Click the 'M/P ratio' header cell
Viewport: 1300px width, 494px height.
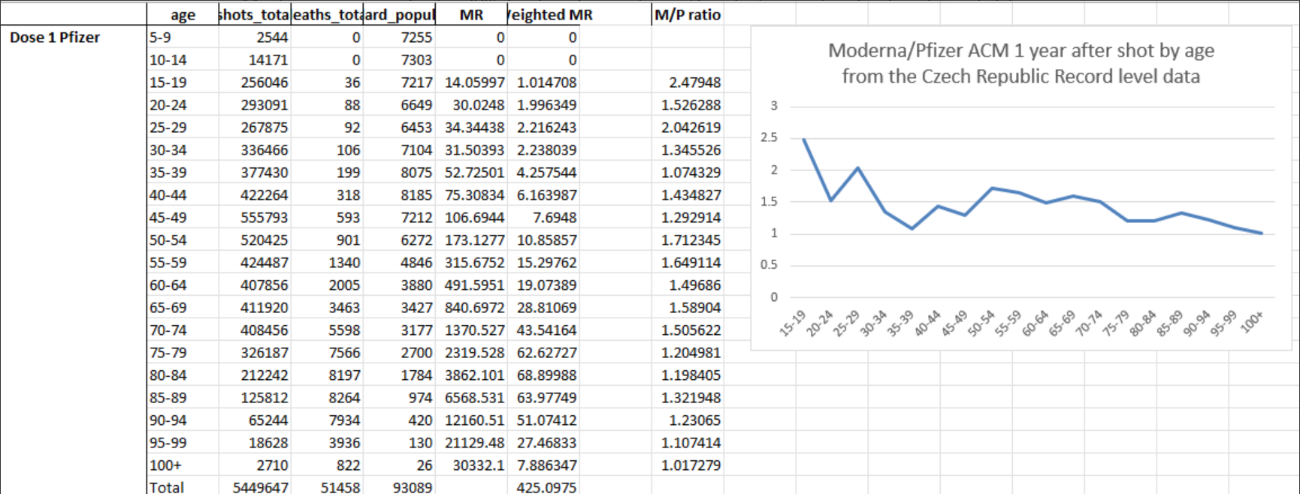[687, 15]
